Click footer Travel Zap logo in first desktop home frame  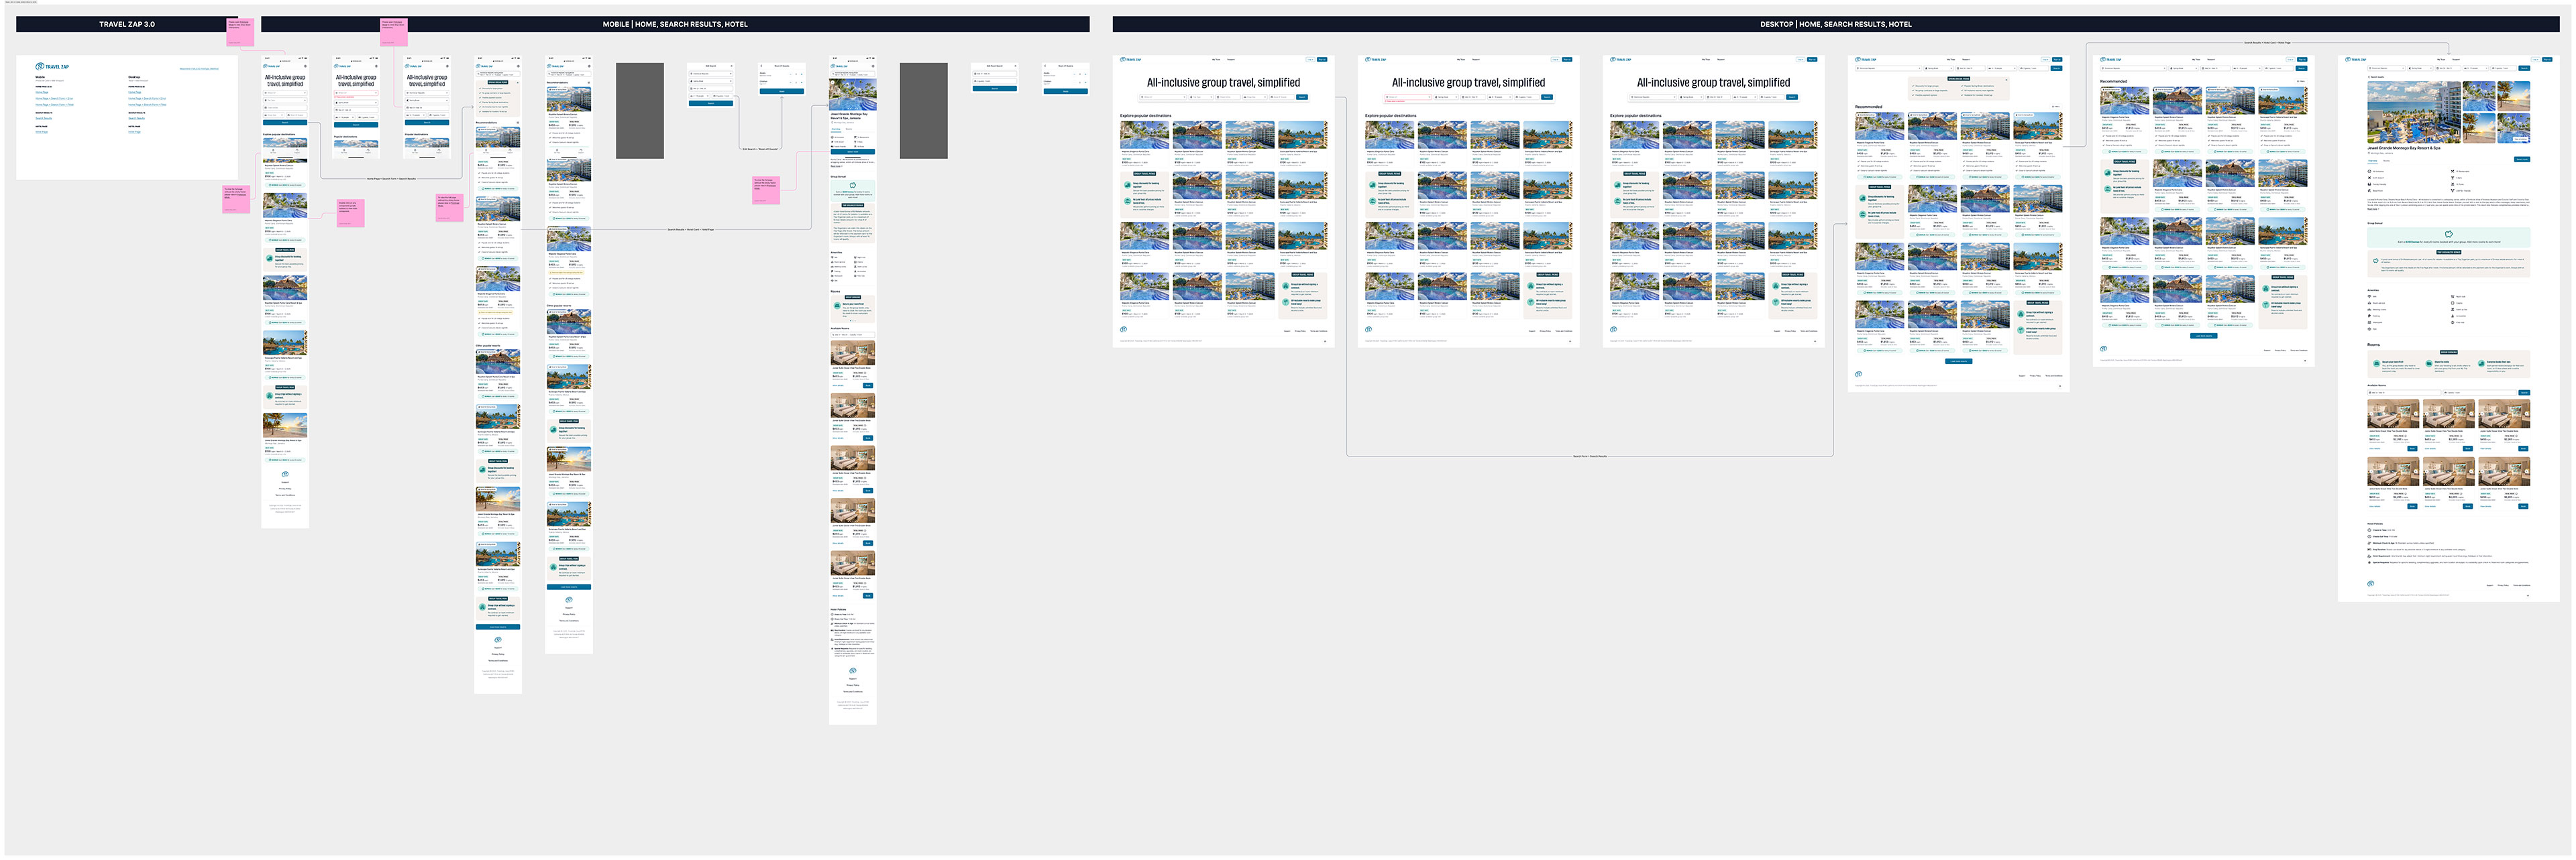tap(1123, 330)
